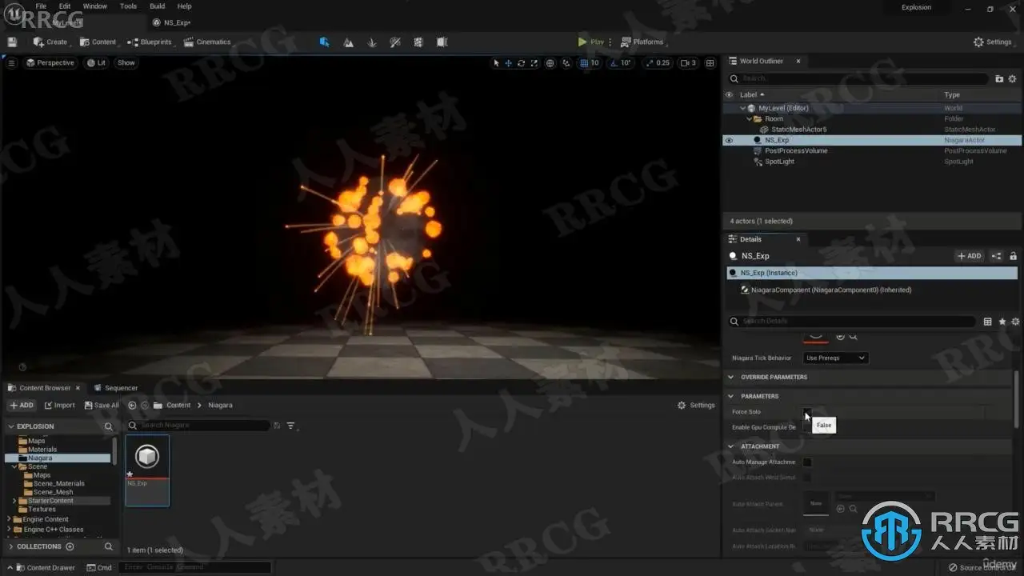Screen dimensions: 1024x576
Task: Toggle rotation snapping 10° button
Action: click(621, 63)
